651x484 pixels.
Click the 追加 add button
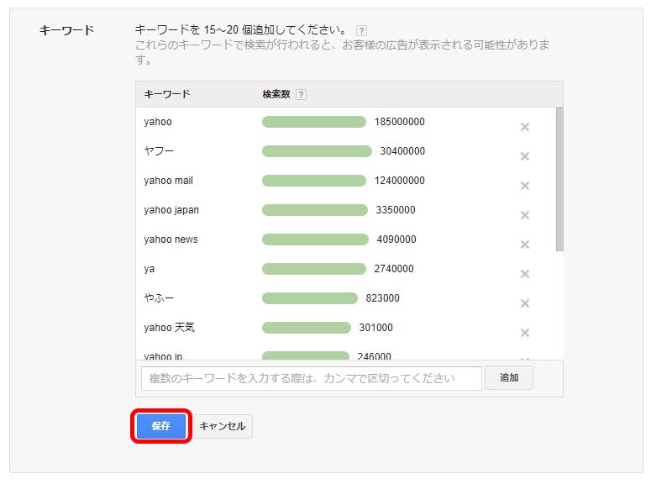click(509, 377)
